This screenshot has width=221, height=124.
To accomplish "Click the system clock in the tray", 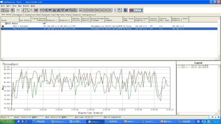I will point(217,122).
